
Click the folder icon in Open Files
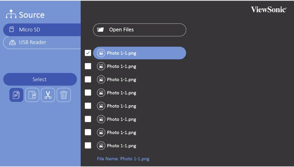[x=100, y=30]
